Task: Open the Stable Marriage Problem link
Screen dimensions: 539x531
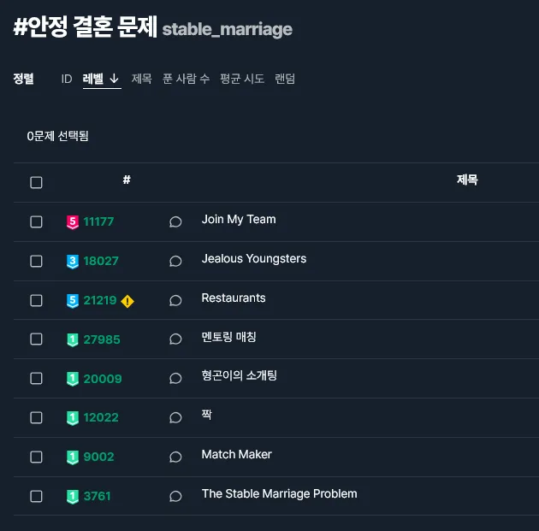Action: (279, 493)
